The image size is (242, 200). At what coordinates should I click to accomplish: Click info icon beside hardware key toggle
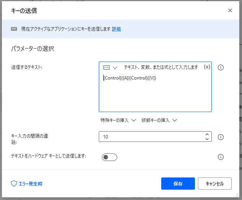[221, 157]
